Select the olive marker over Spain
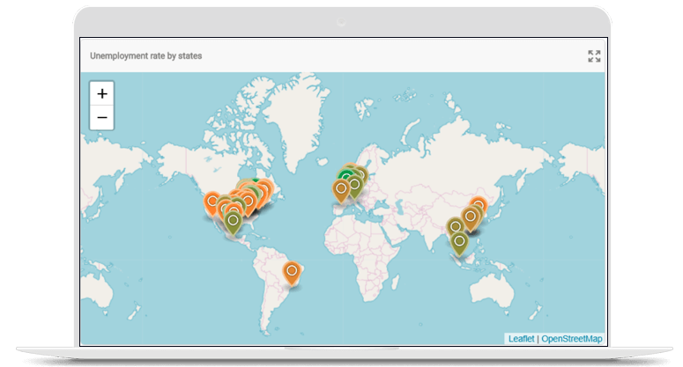Image resolution: width=683 pixels, height=367 pixels. (x=341, y=191)
